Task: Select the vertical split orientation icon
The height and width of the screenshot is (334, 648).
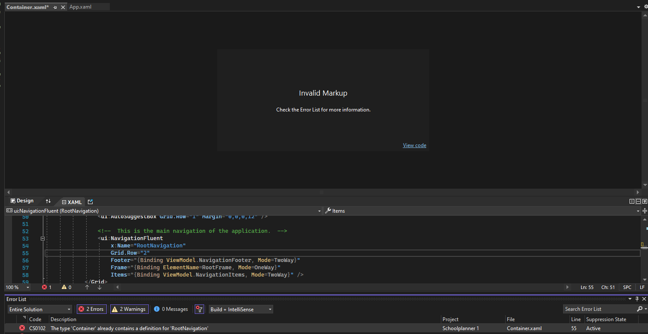Action: click(631, 201)
